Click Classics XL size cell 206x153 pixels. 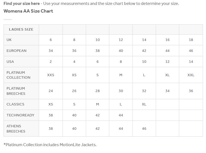click(x=144, y=104)
